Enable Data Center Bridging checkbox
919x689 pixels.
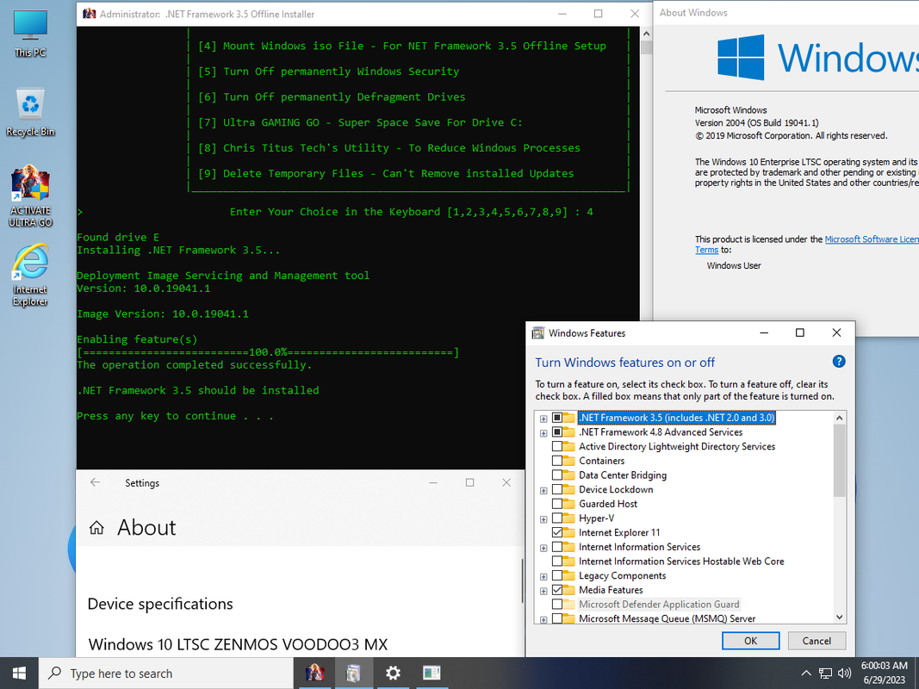pos(556,475)
